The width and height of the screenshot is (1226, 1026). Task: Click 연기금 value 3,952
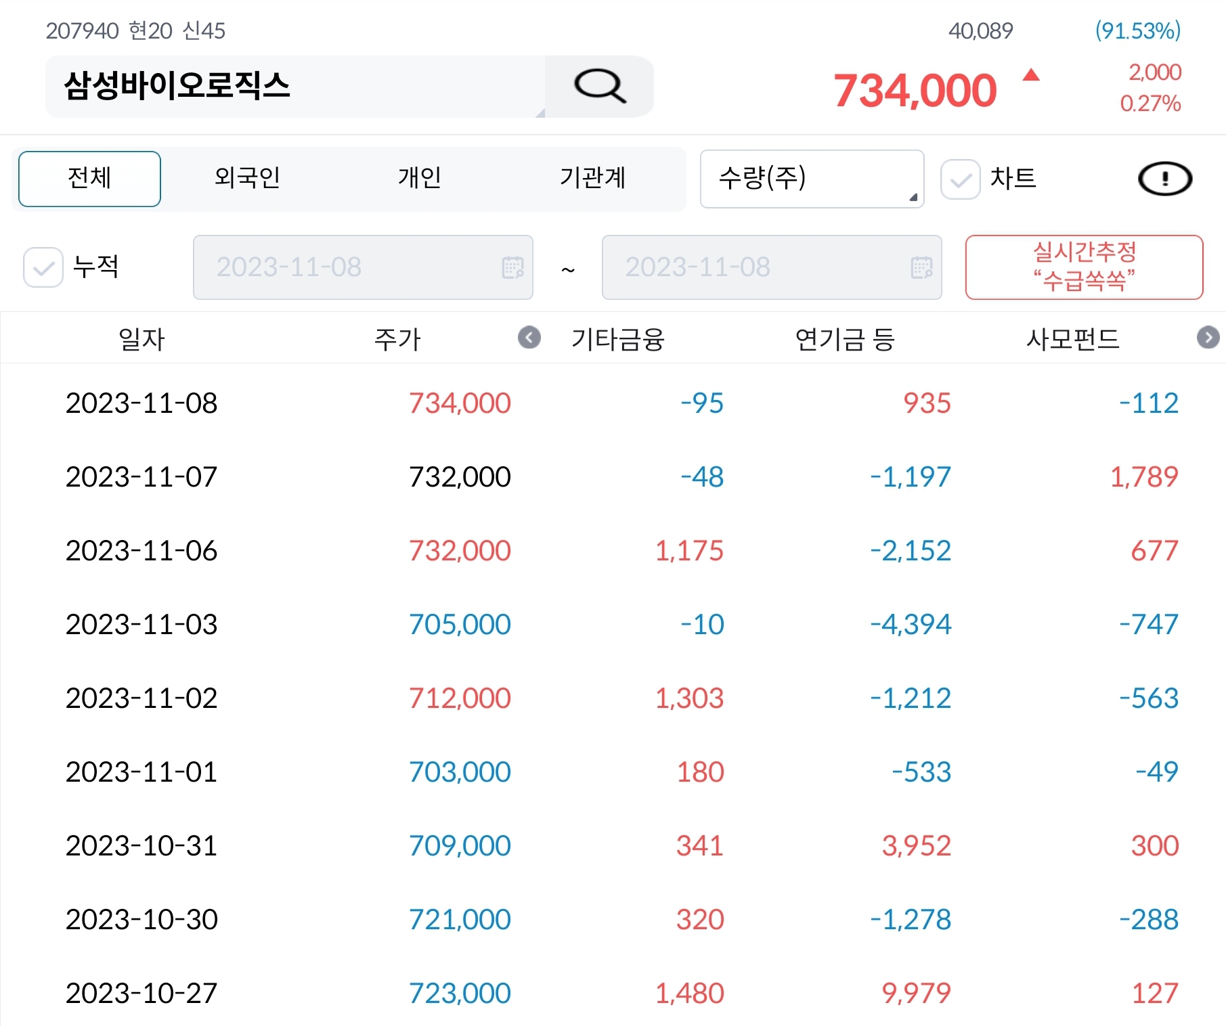[917, 846]
